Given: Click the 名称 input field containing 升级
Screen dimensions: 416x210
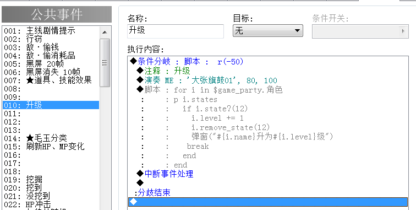Looking at the screenshot, I should [176, 31].
